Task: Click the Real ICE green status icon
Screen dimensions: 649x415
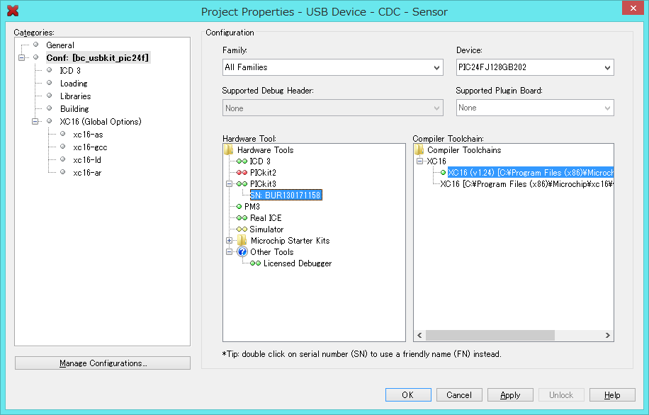Action: pyautogui.click(x=242, y=218)
